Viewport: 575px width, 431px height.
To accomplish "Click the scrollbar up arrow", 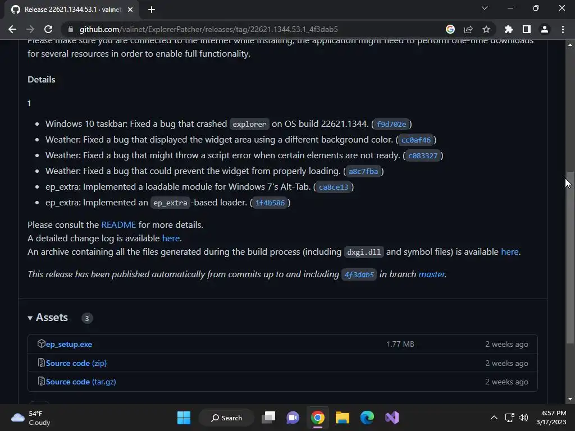I will (x=570, y=45).
